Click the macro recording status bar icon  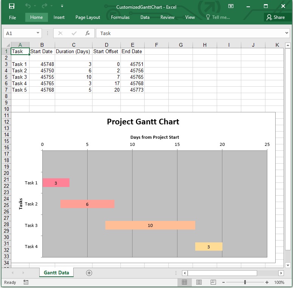pyautogui.click(x=26, y=282)
